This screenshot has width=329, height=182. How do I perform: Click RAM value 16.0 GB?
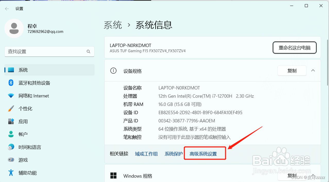tap(180, 104)
